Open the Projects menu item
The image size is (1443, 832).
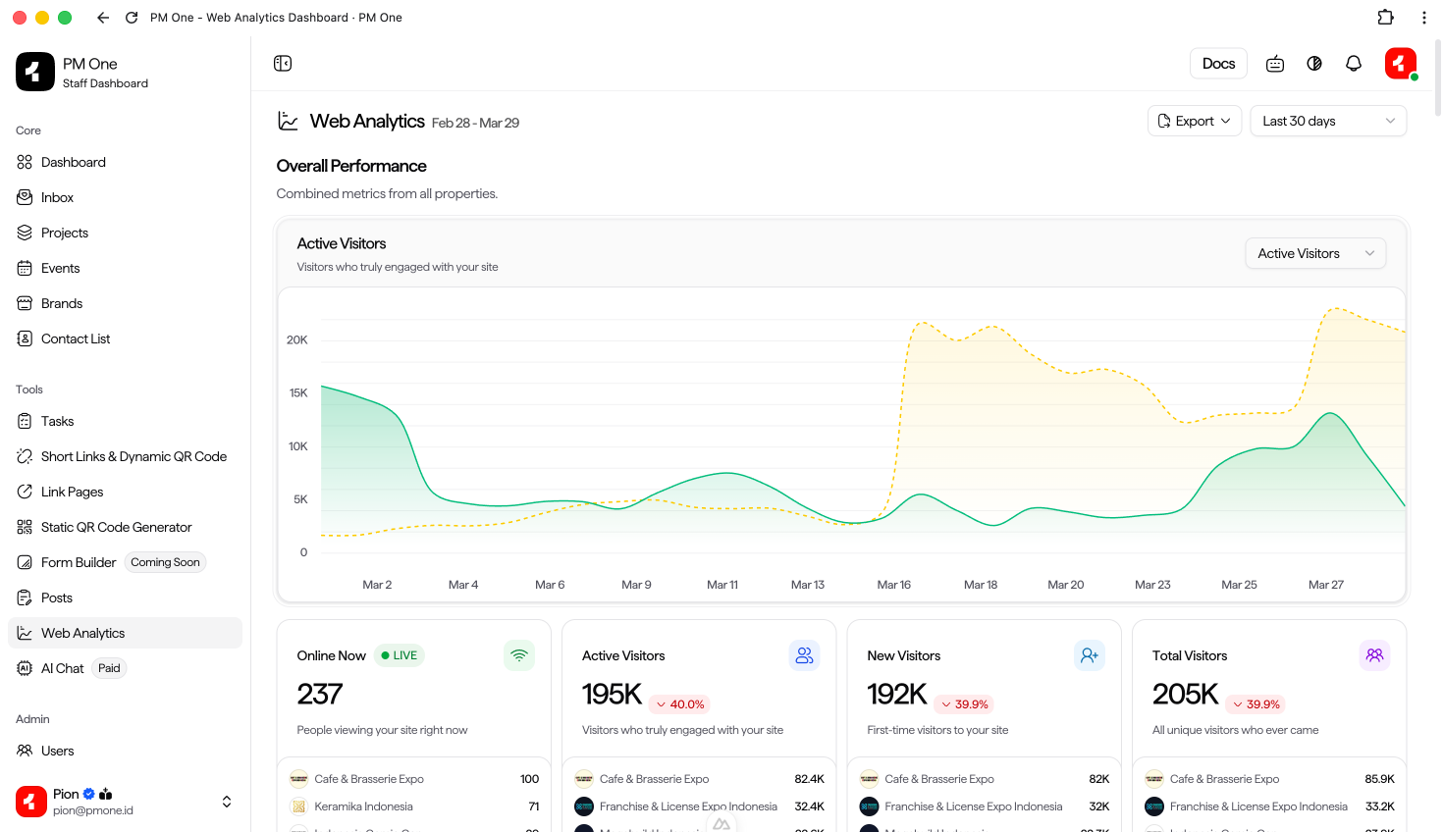point(65,233)
